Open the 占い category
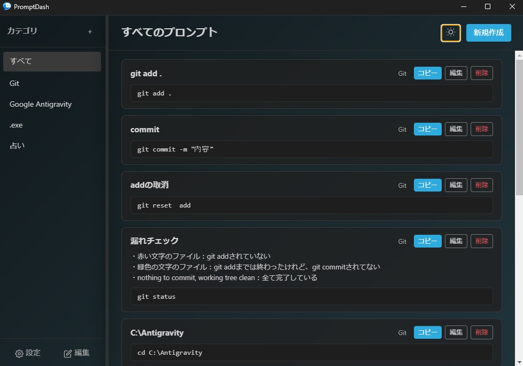Screen dimensions: 523x366 click(52, 146)
